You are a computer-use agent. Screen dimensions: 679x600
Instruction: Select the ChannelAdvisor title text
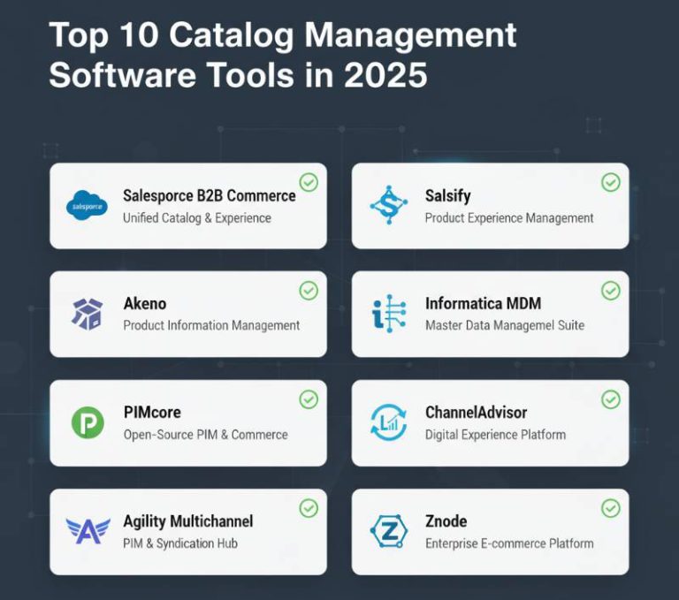[x=476, y=412]
